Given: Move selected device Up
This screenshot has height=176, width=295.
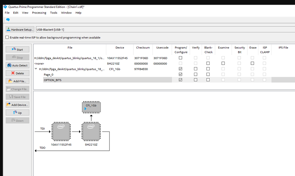Looking at the screenshot, I should coord(17,112).
